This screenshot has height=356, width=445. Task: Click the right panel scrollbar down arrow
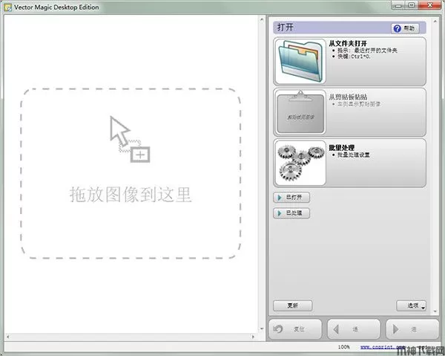tap(435, 311)
